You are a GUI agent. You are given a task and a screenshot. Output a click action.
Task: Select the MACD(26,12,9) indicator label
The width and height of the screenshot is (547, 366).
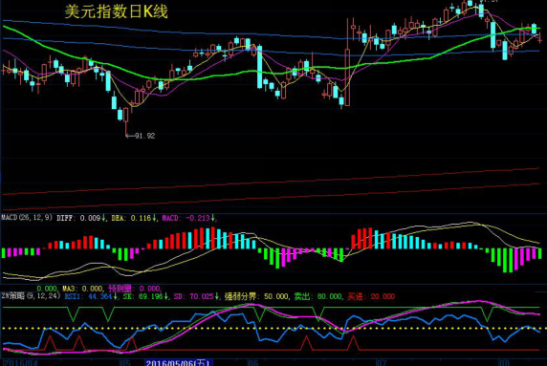click(27, 218)
